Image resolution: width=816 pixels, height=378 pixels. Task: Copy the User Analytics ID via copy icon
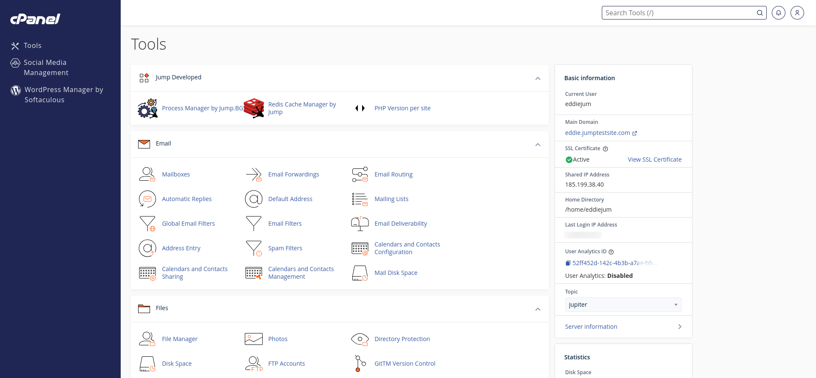pos(568,263)
